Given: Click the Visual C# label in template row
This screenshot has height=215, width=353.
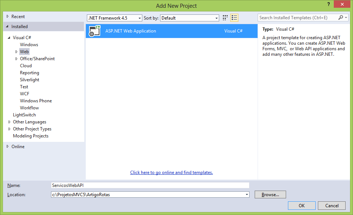Looking at the screenshot, I should [233, 31].
